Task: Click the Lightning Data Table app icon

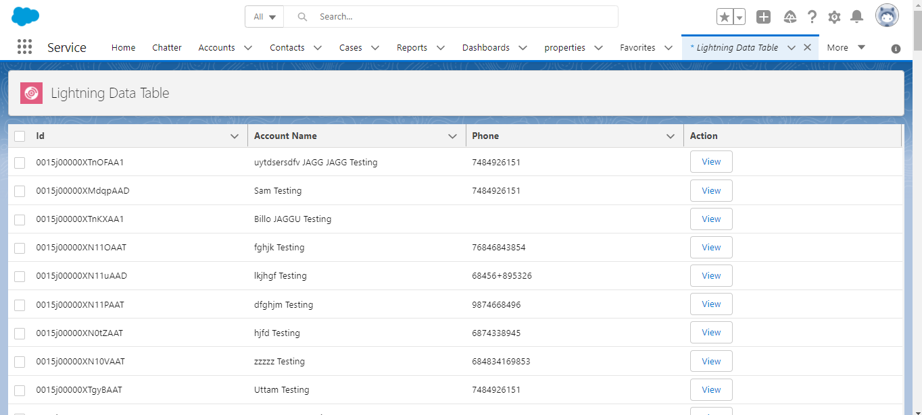Action: (31, 92)
